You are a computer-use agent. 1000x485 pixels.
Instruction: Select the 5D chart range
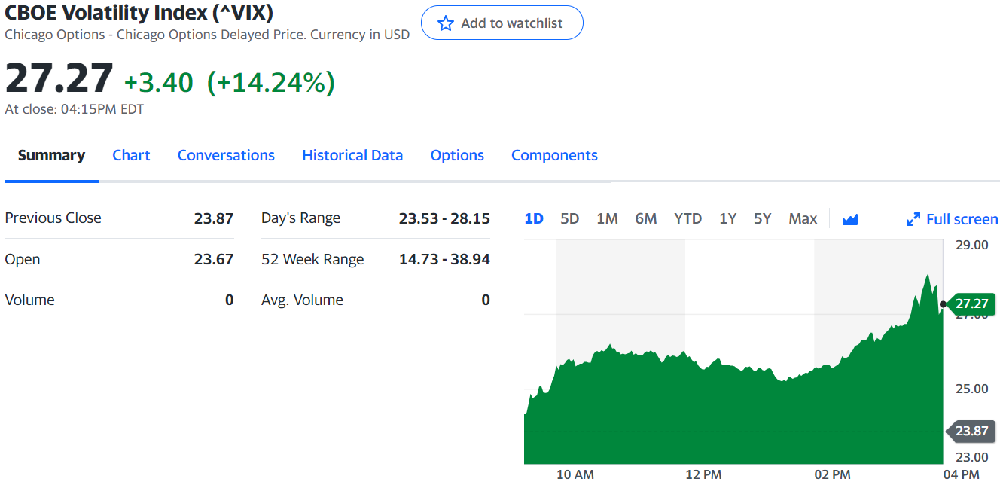570,218
